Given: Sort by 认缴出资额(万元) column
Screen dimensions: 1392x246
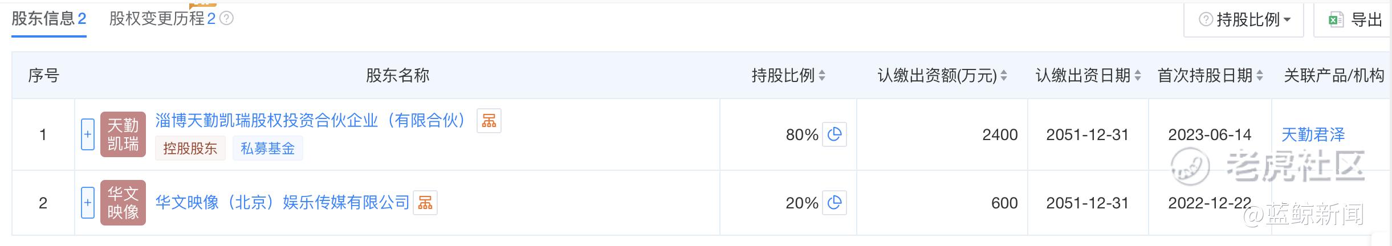Looking at the screenshot, I should point(942,75).
